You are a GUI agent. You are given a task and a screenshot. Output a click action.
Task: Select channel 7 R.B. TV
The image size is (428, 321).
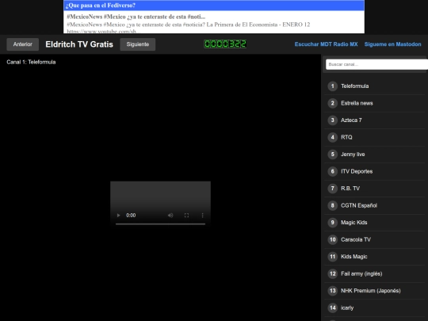point(374,189)
